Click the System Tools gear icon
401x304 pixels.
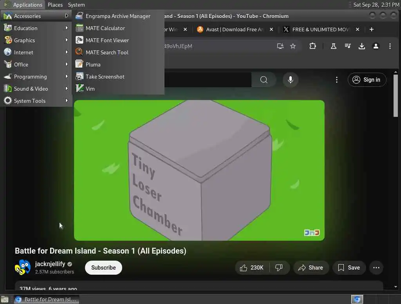(x=8, y=100)
